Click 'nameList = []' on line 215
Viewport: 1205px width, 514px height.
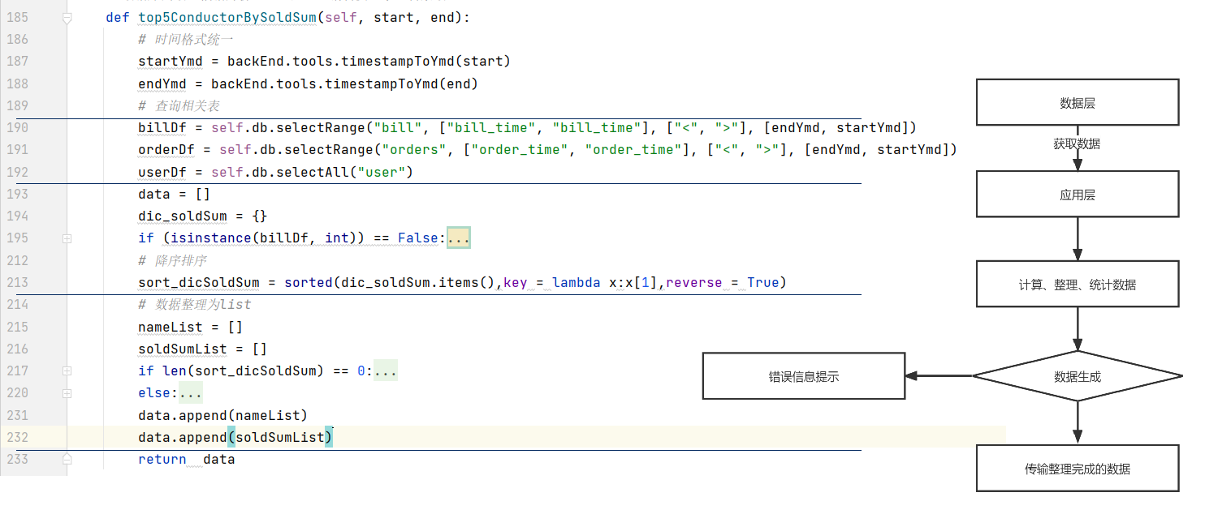coord(191,328)
